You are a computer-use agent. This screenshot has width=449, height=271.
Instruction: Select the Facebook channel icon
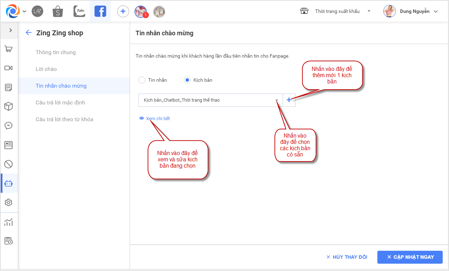100,12
